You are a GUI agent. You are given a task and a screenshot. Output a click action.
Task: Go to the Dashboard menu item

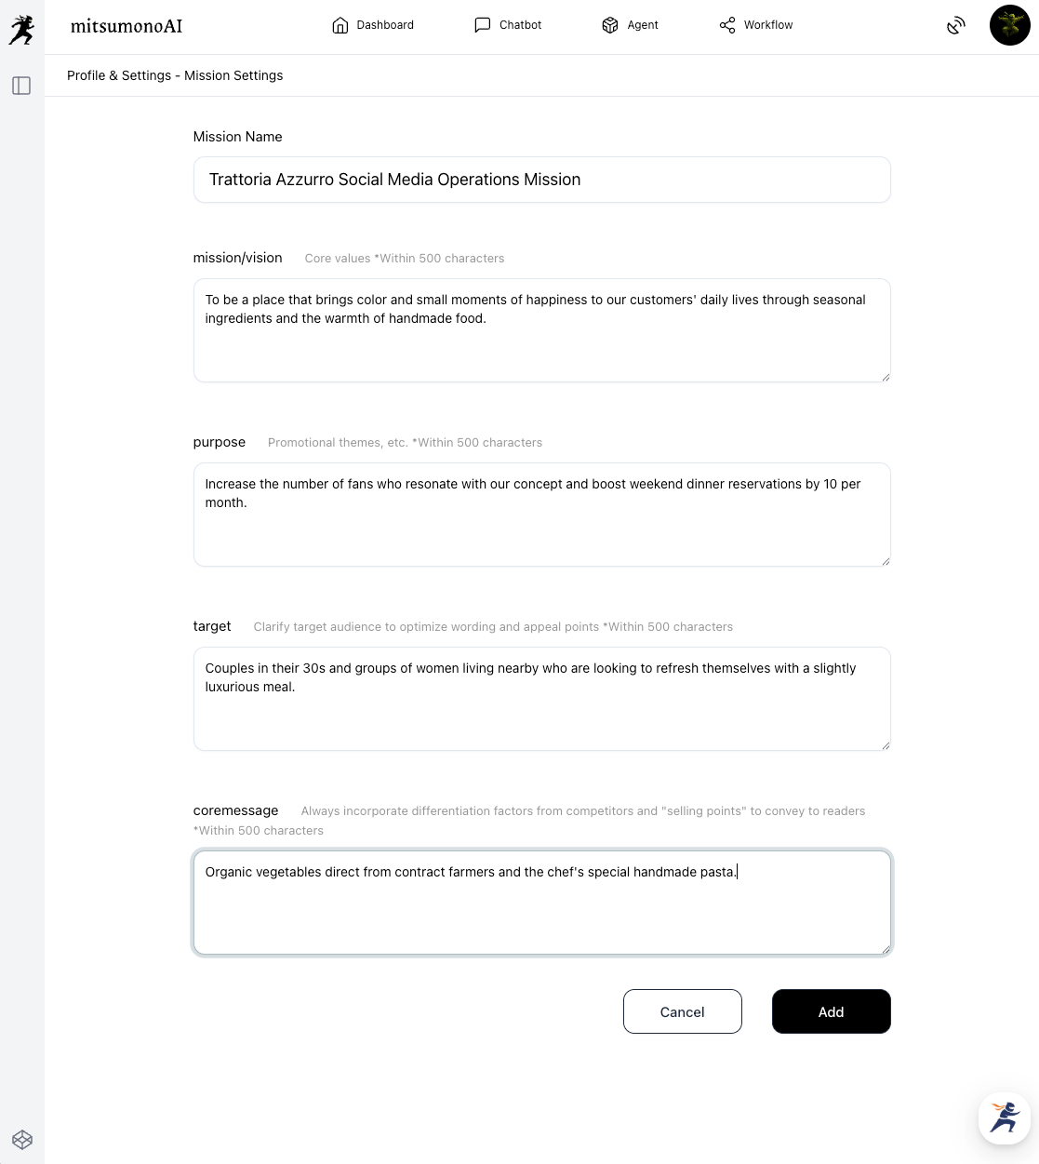tap(385, 25)
